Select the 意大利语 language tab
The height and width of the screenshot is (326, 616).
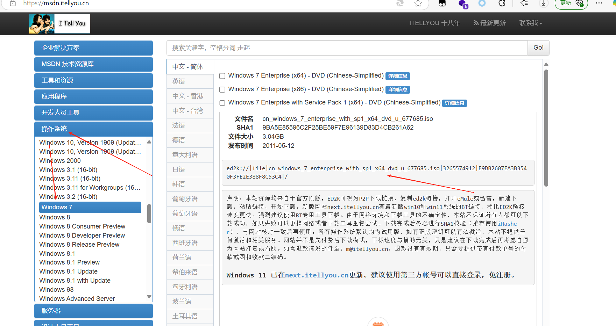pos(190,155)
